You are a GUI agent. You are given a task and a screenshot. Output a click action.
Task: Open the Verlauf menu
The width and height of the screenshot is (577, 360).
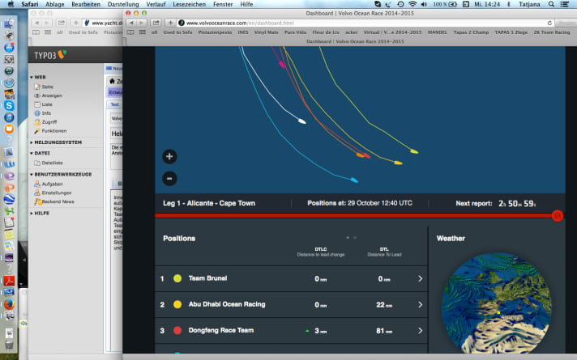(x=156, y=4)
